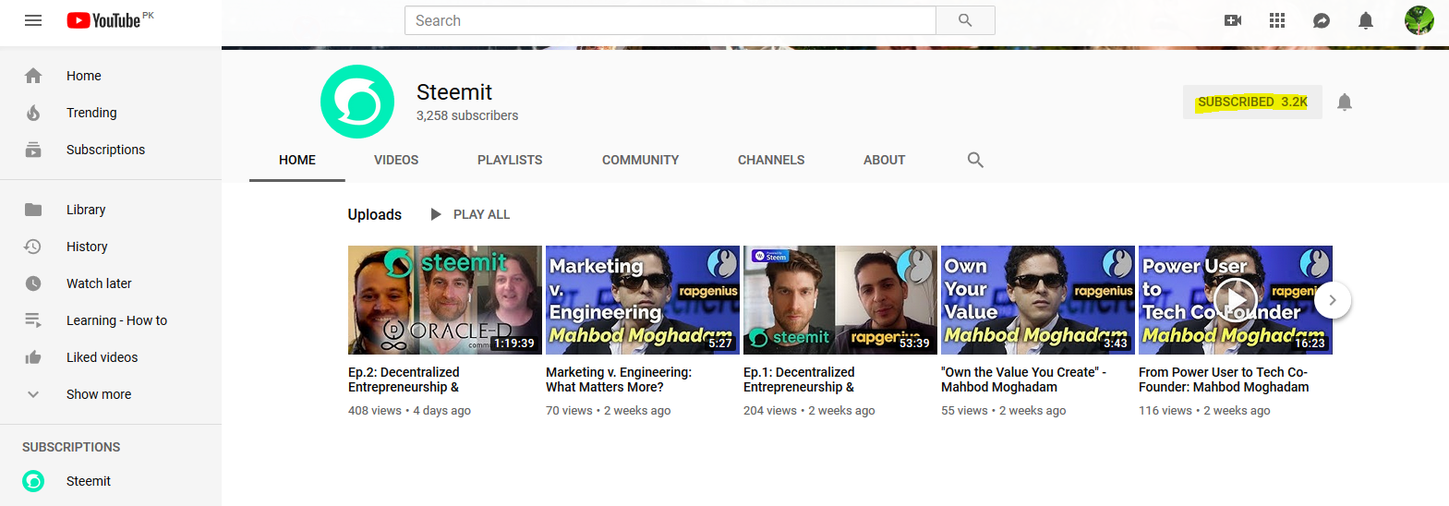Click Marketing v. Engineering: What Matters More? title

pyautogui.click(x=619, y=379)
